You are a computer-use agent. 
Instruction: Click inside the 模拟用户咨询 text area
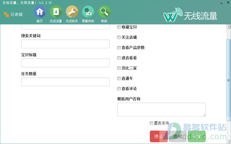click(161, 110)
